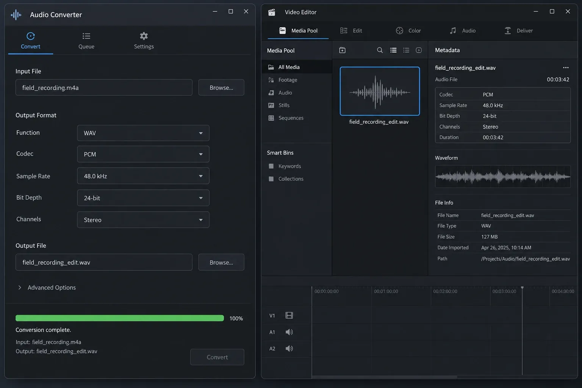Open the Audio tab in Video Editor's top bar

tap(463, 31)
